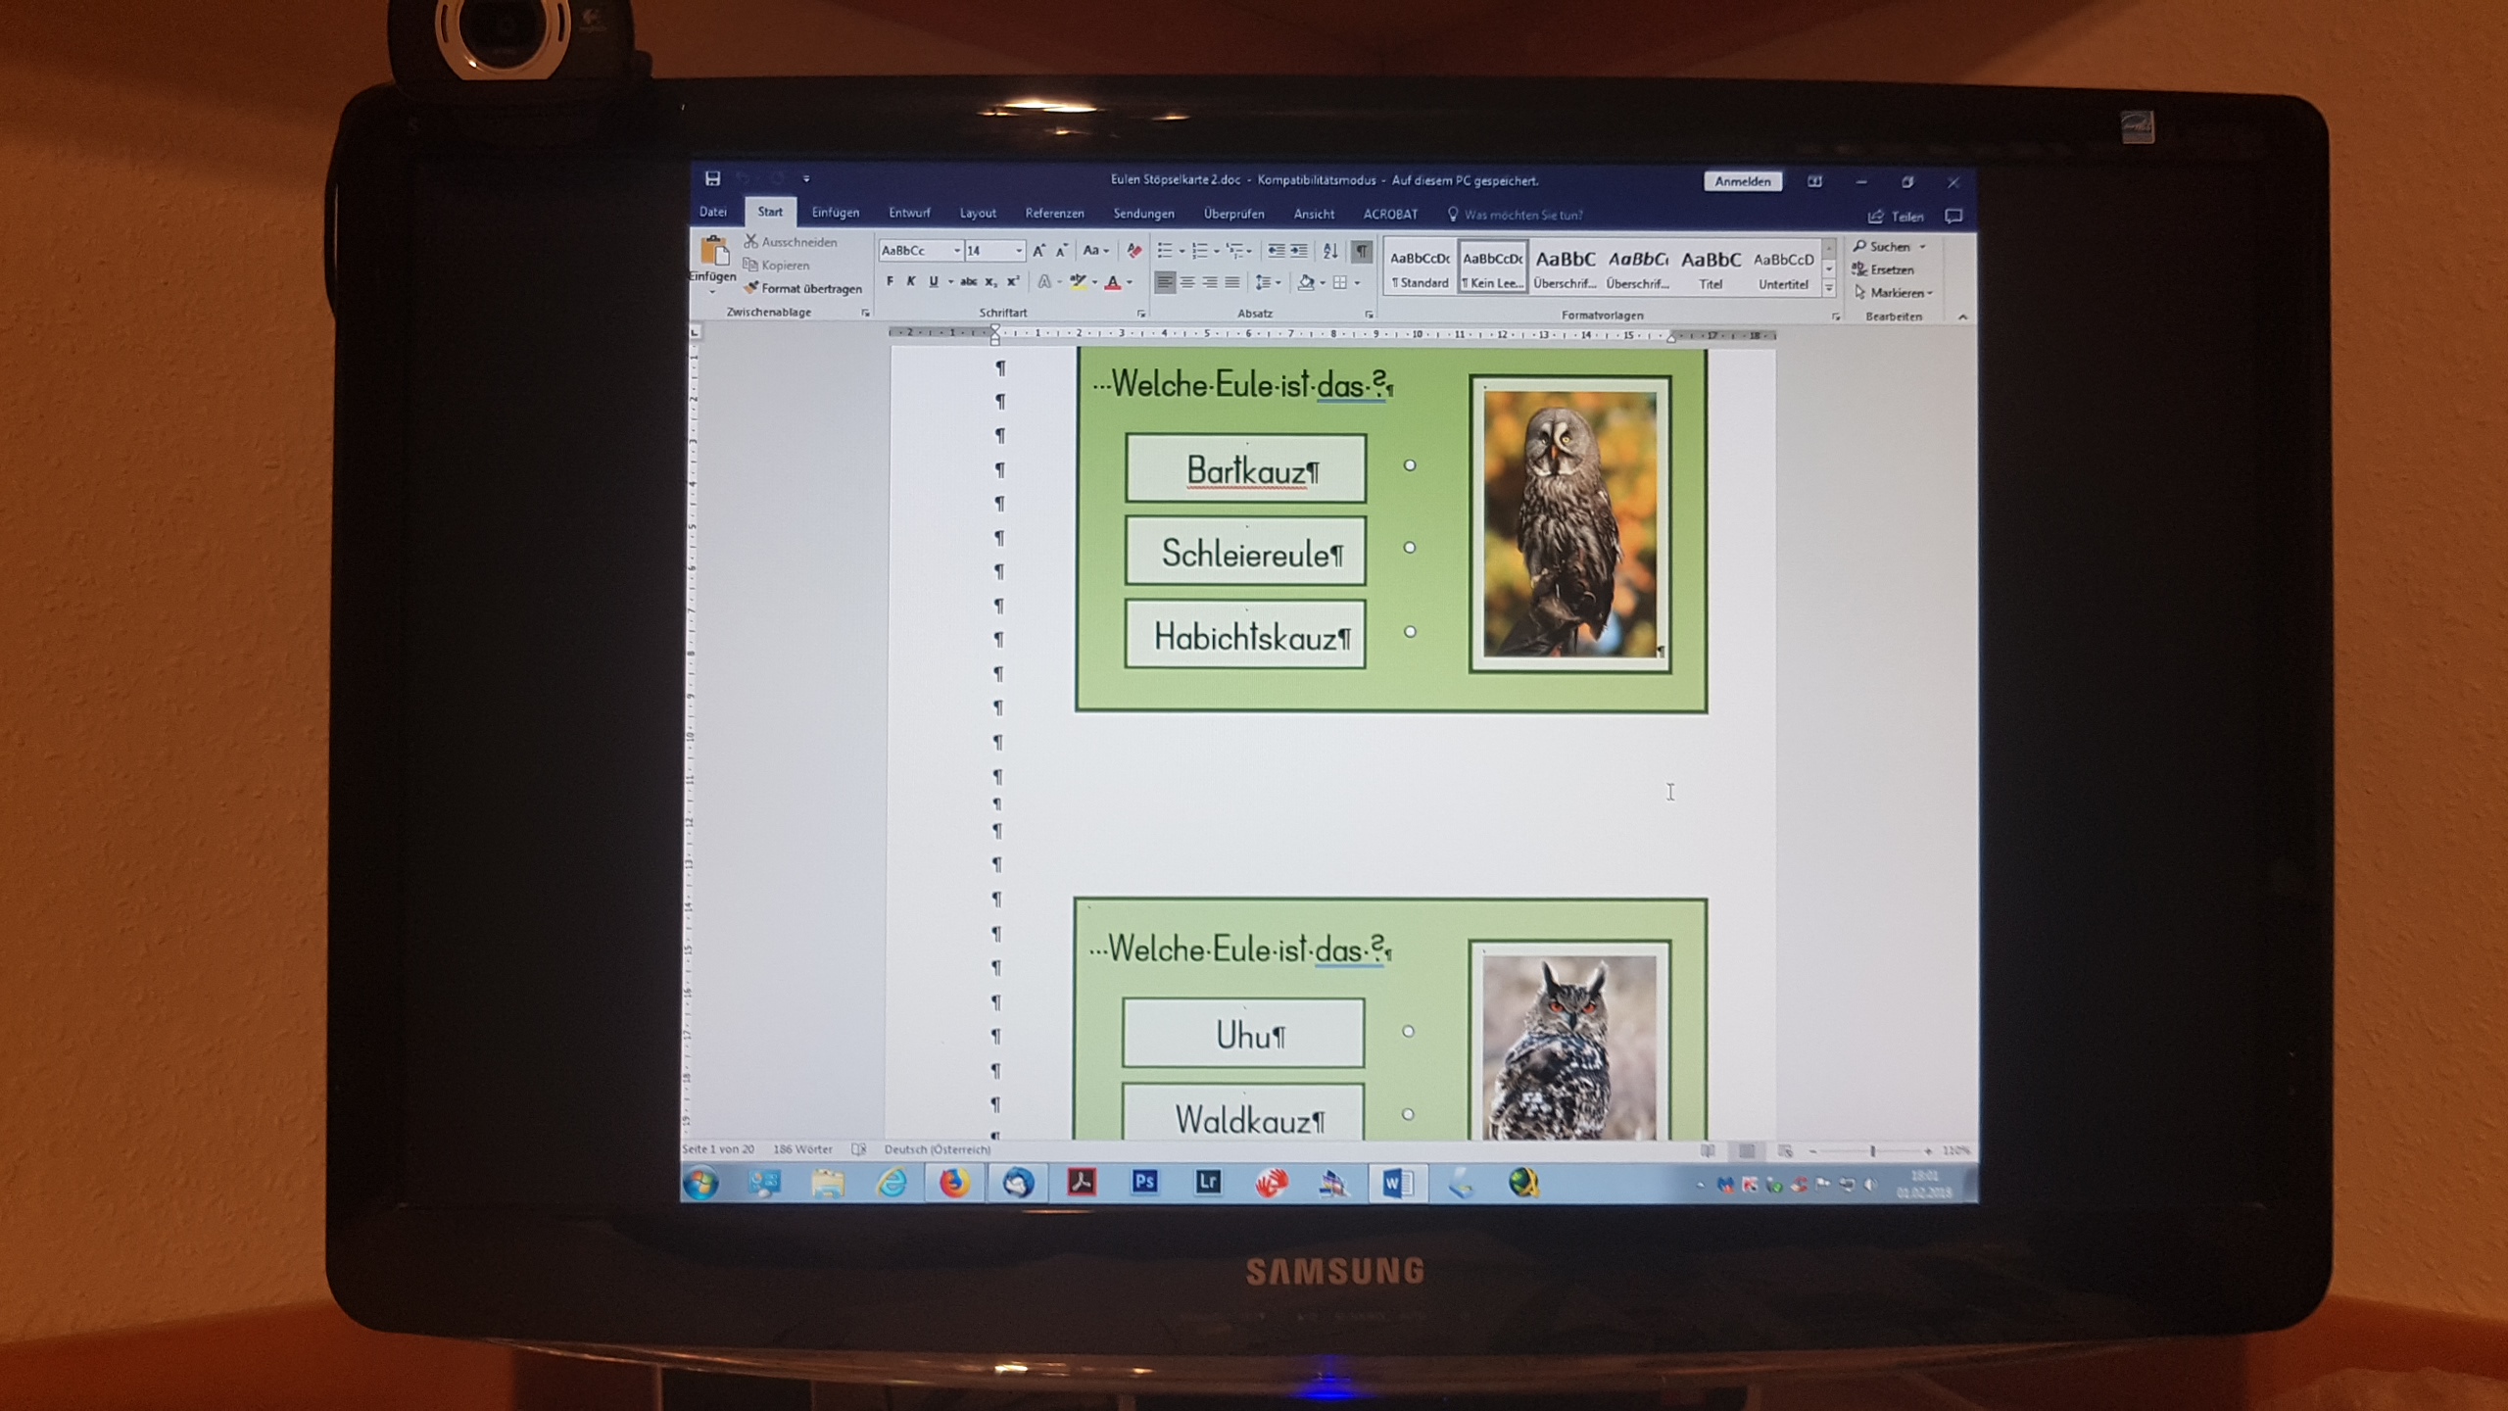Click the clear formatting eraser icon
Image resolution: width=2508 pixels, height=1411 pixels.
tap(1134, 251)
